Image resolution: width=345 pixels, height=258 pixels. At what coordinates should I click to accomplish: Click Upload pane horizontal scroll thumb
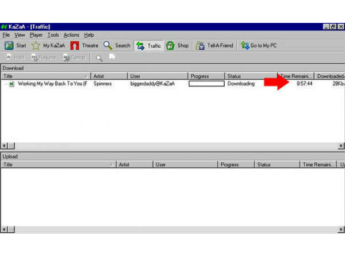click(x=11, y=229)
